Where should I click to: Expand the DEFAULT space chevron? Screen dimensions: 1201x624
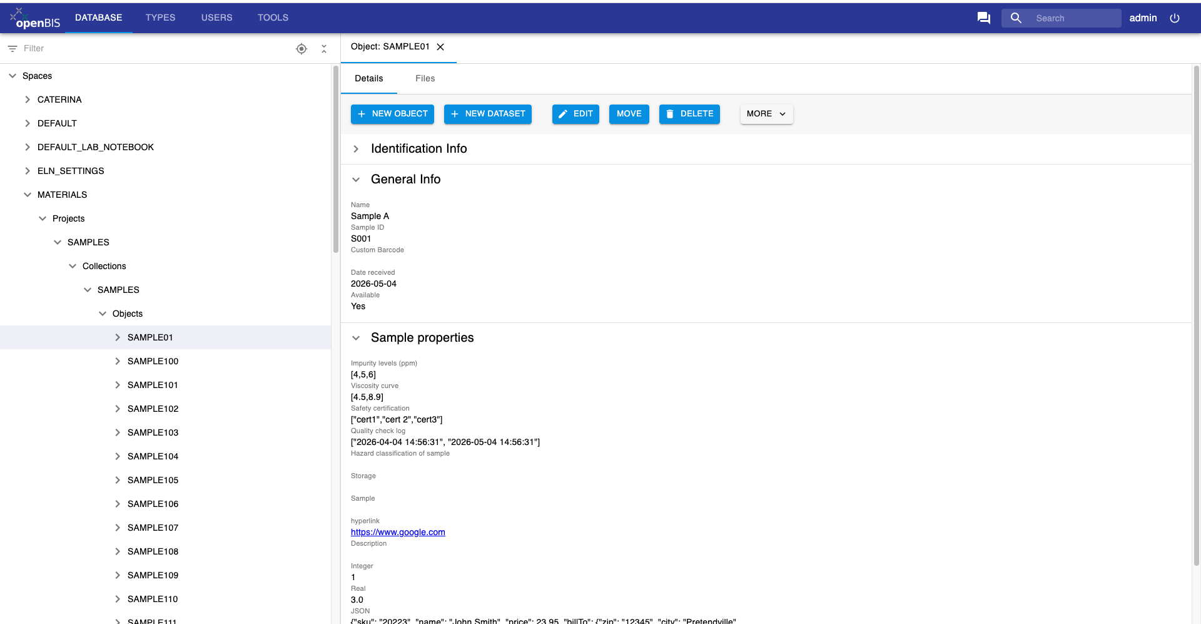[28, 123]
